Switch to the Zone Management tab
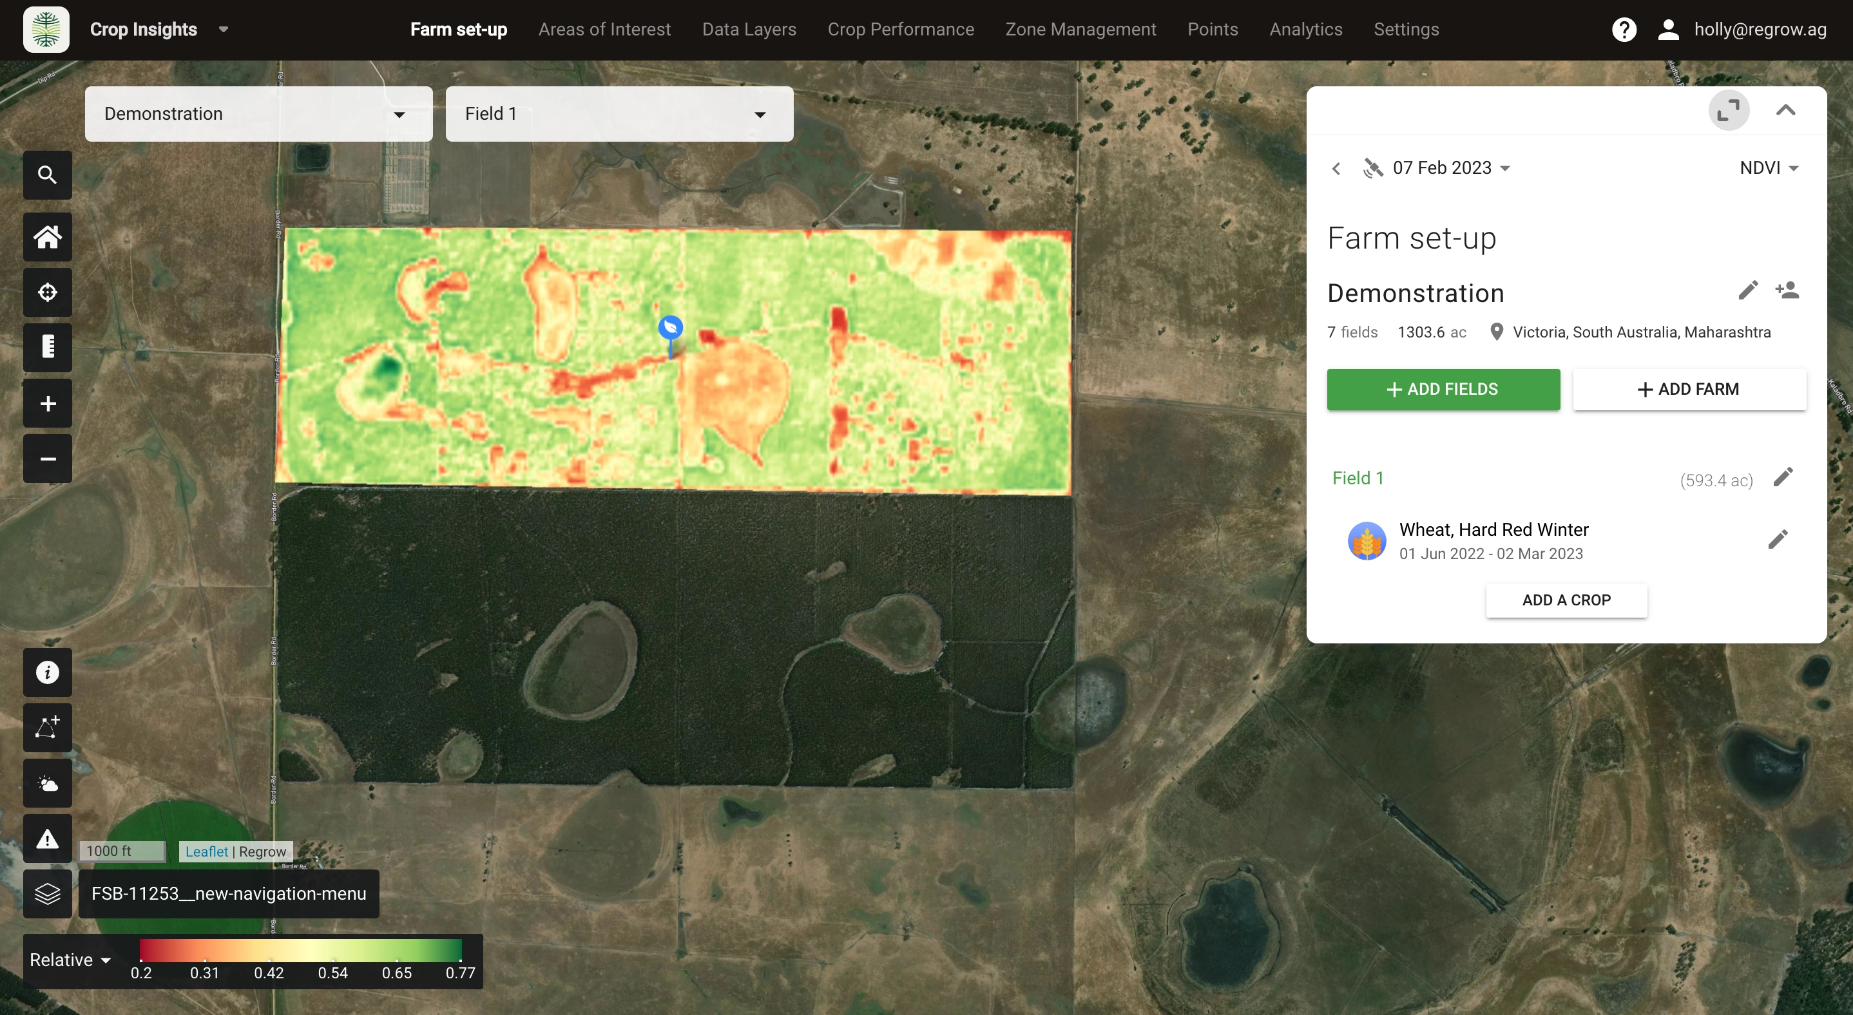 tap(1080, 30)
